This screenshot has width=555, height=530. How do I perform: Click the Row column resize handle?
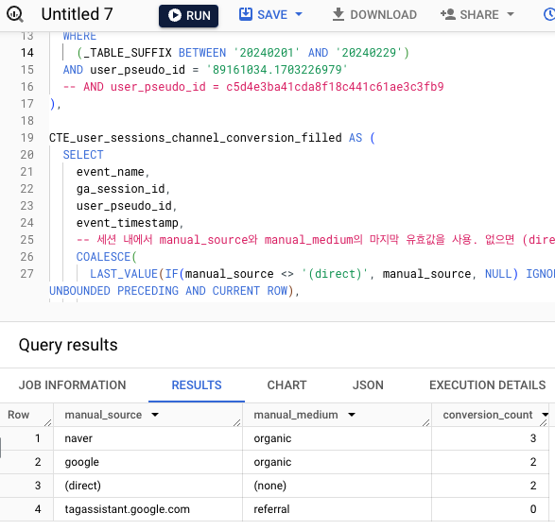[x=48, y=422]
